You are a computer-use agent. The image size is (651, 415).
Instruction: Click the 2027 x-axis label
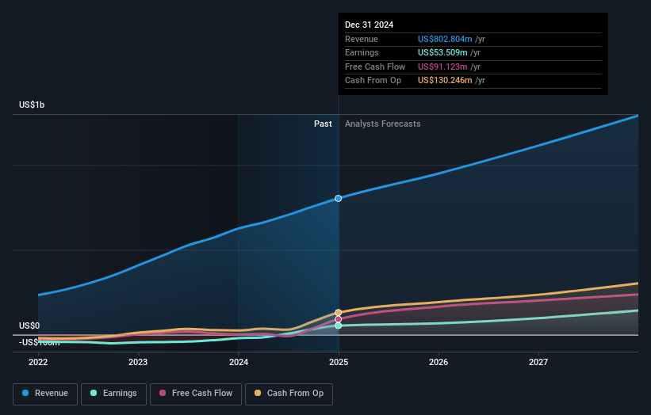click(538, 363)
